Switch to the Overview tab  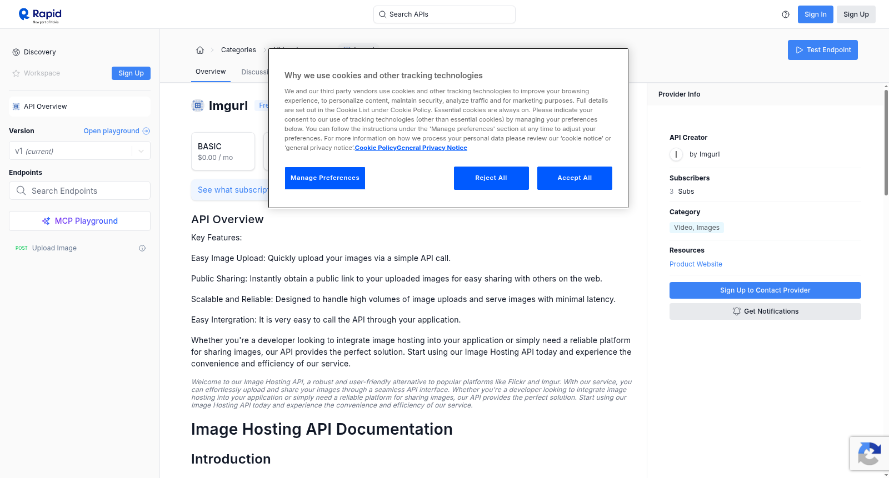[x=211, y=72]
